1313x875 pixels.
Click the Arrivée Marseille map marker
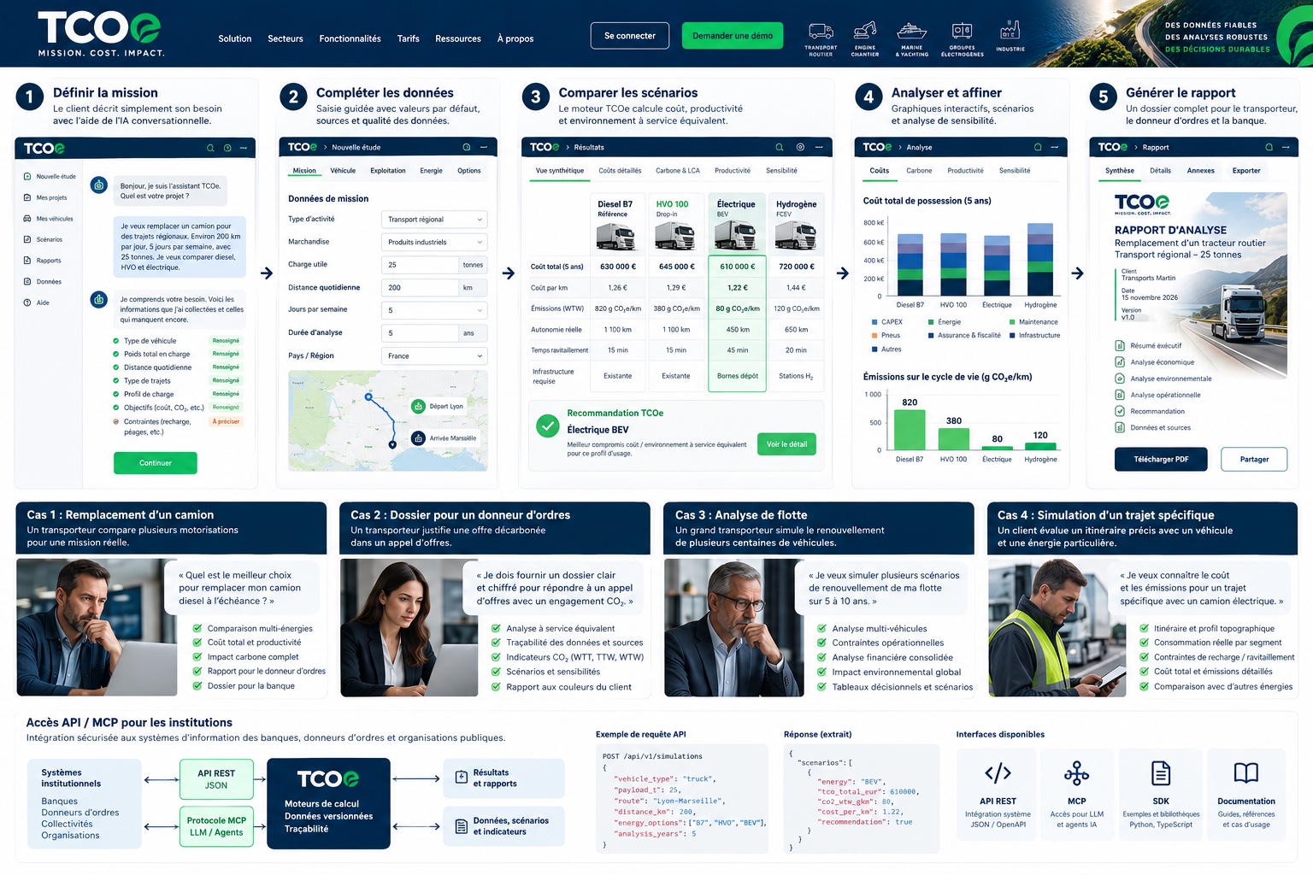(x=419, y=437)
